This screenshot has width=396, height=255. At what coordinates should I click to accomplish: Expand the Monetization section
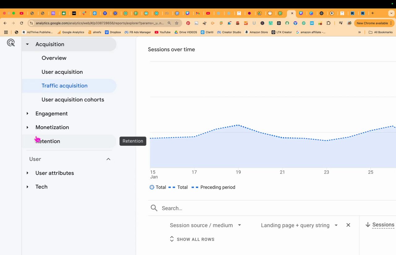pyautogui.click(x=28, y=127)
